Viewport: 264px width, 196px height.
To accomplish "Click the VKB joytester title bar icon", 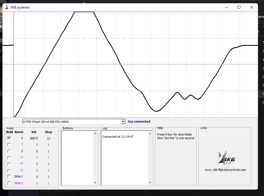I will [x=7, y=7].
